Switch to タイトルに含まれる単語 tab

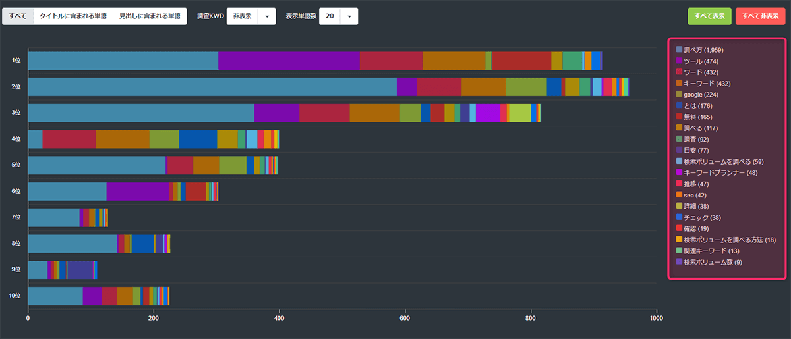click(x=73, y=16)
